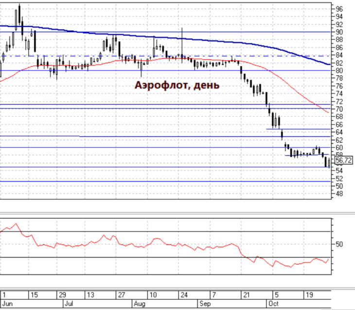Click price axis value 84
The width and height of the screenshot is (355, 310).
coord(339,55)
